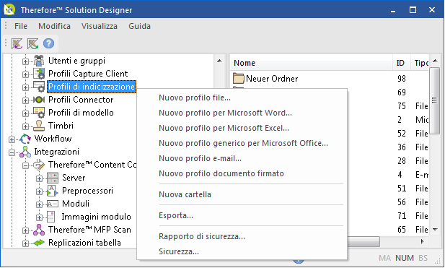Choose Nuovo profilo file... from context menu
Viewport: 445px width, 268px height.
(242, 98)
